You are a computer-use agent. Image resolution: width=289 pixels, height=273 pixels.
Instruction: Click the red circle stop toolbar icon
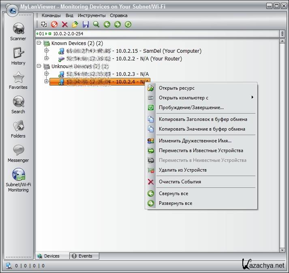(54, 24)
